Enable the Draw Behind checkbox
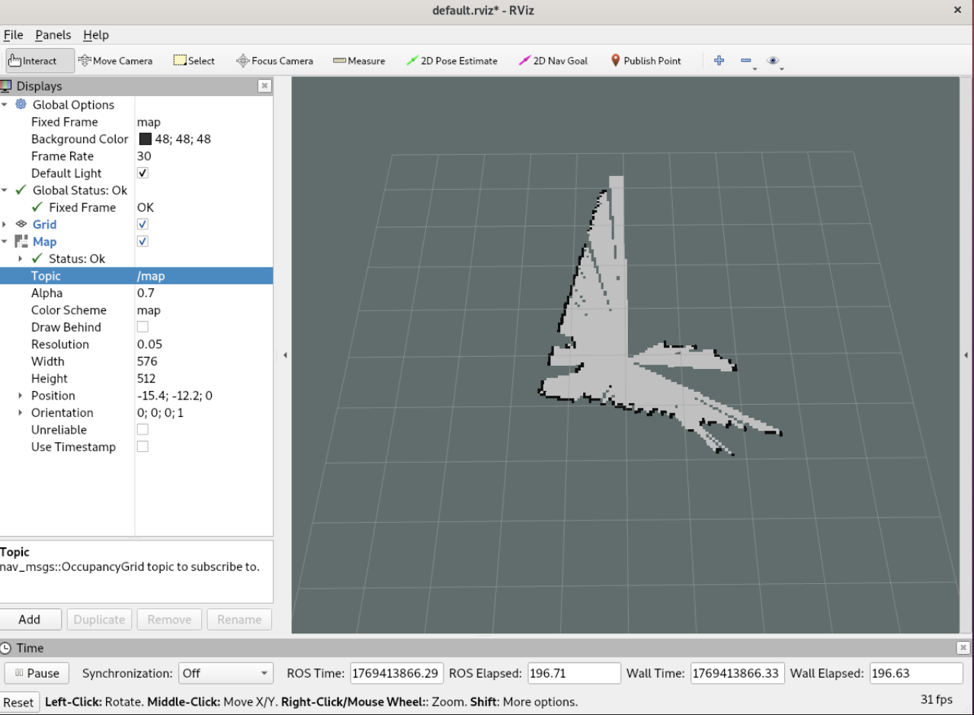This screenshot has width=974, height=715. 143,327
